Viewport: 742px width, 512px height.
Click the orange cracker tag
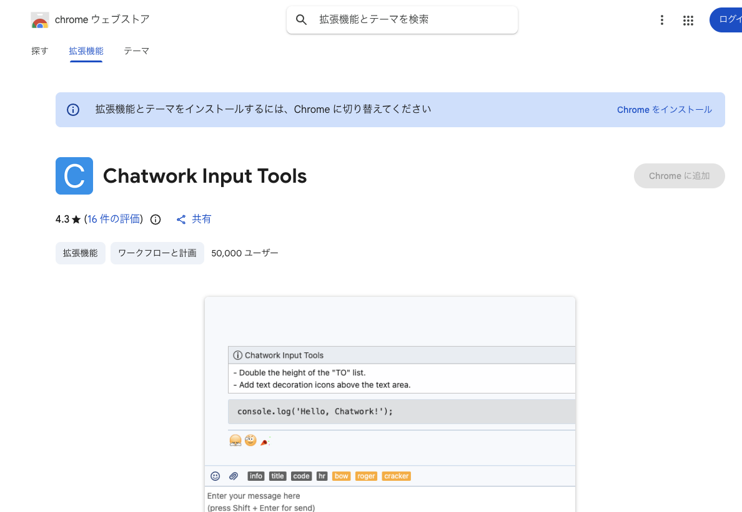(397, 476)
